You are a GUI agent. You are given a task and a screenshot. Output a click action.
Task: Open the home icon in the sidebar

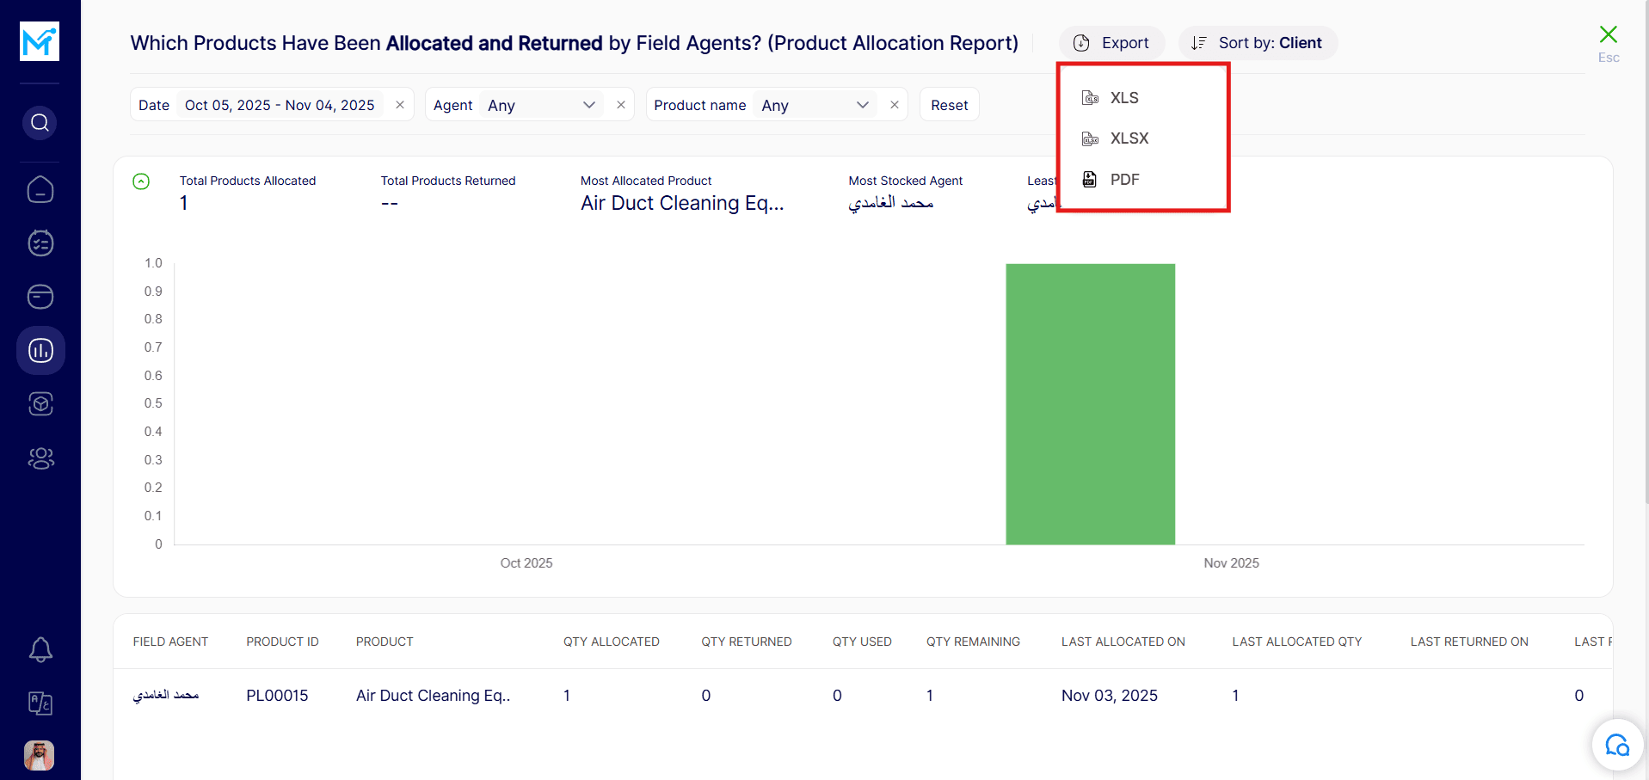coord(40,190)
